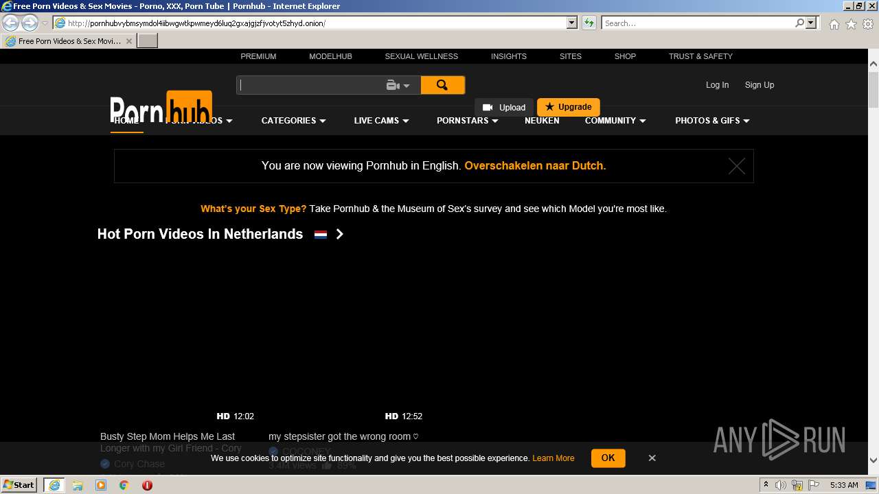Open the SHOP top link

(x=625, y=56)
